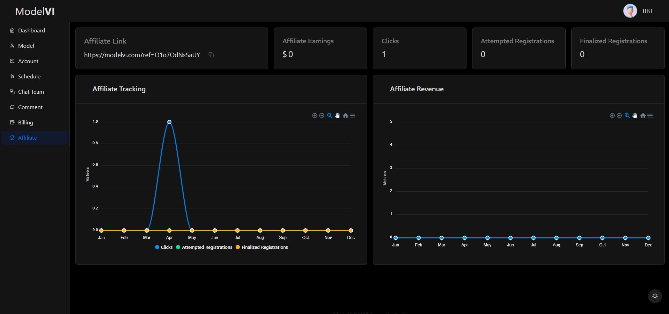The image size is (669, 314).
Task: Click zoom in icon on Affiliate Revenue chart
Action: pyautogui.click(x=612, y=116)
